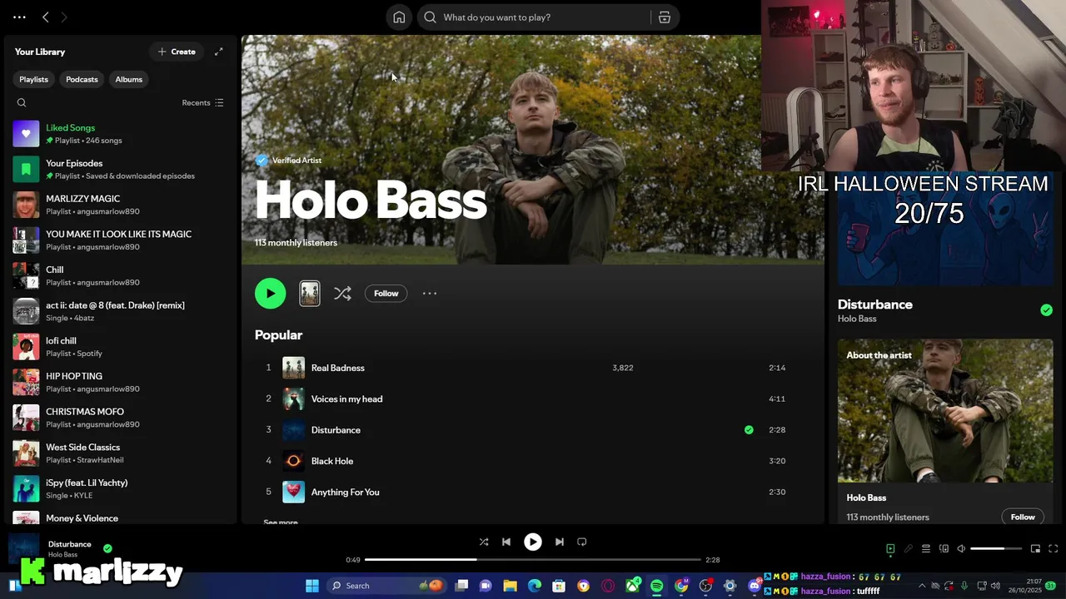1066x599 pixels.
Task: Open File Explorer from the taskbar
Action: pyautogui.click(x=510, y=586)
